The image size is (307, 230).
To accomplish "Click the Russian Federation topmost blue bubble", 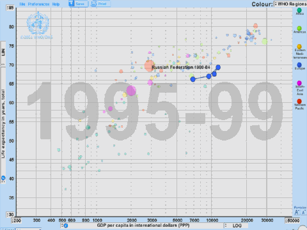I will tap(218, 68).
